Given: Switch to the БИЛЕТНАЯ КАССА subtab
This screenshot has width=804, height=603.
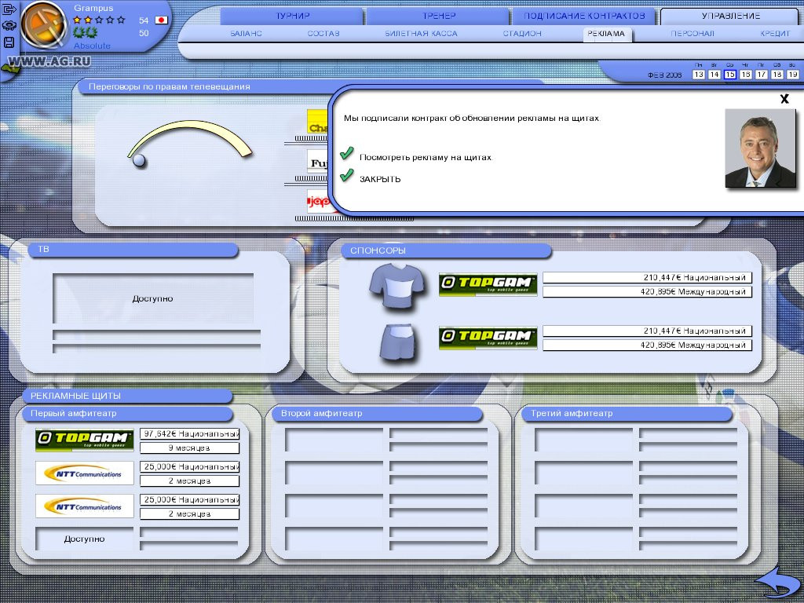Looking at the screenshot, I should click(x=421, y=33).
